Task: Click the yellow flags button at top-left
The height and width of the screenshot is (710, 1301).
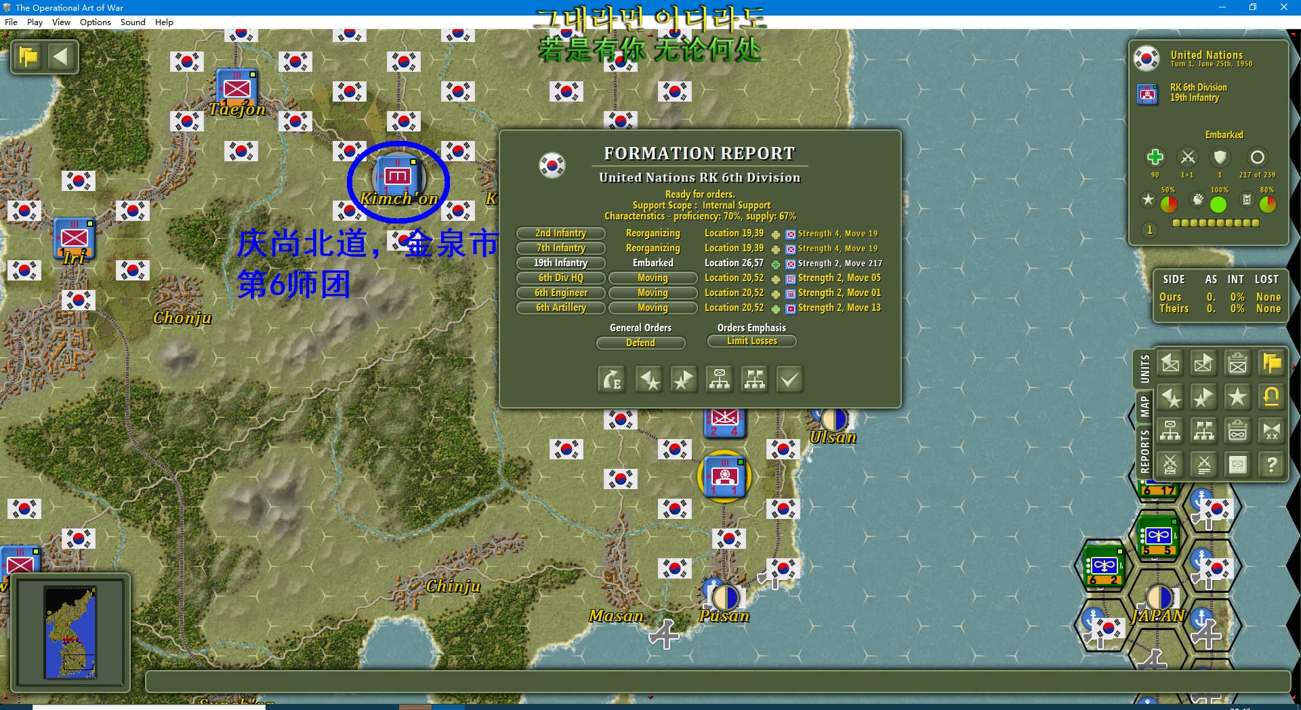Action: pos(28,57)
